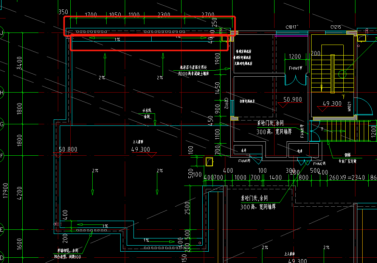This screenshot has width=377, height=263.
Task: Click the 800 dimension in bottom dimension chain
Action: tap(303, 178)
